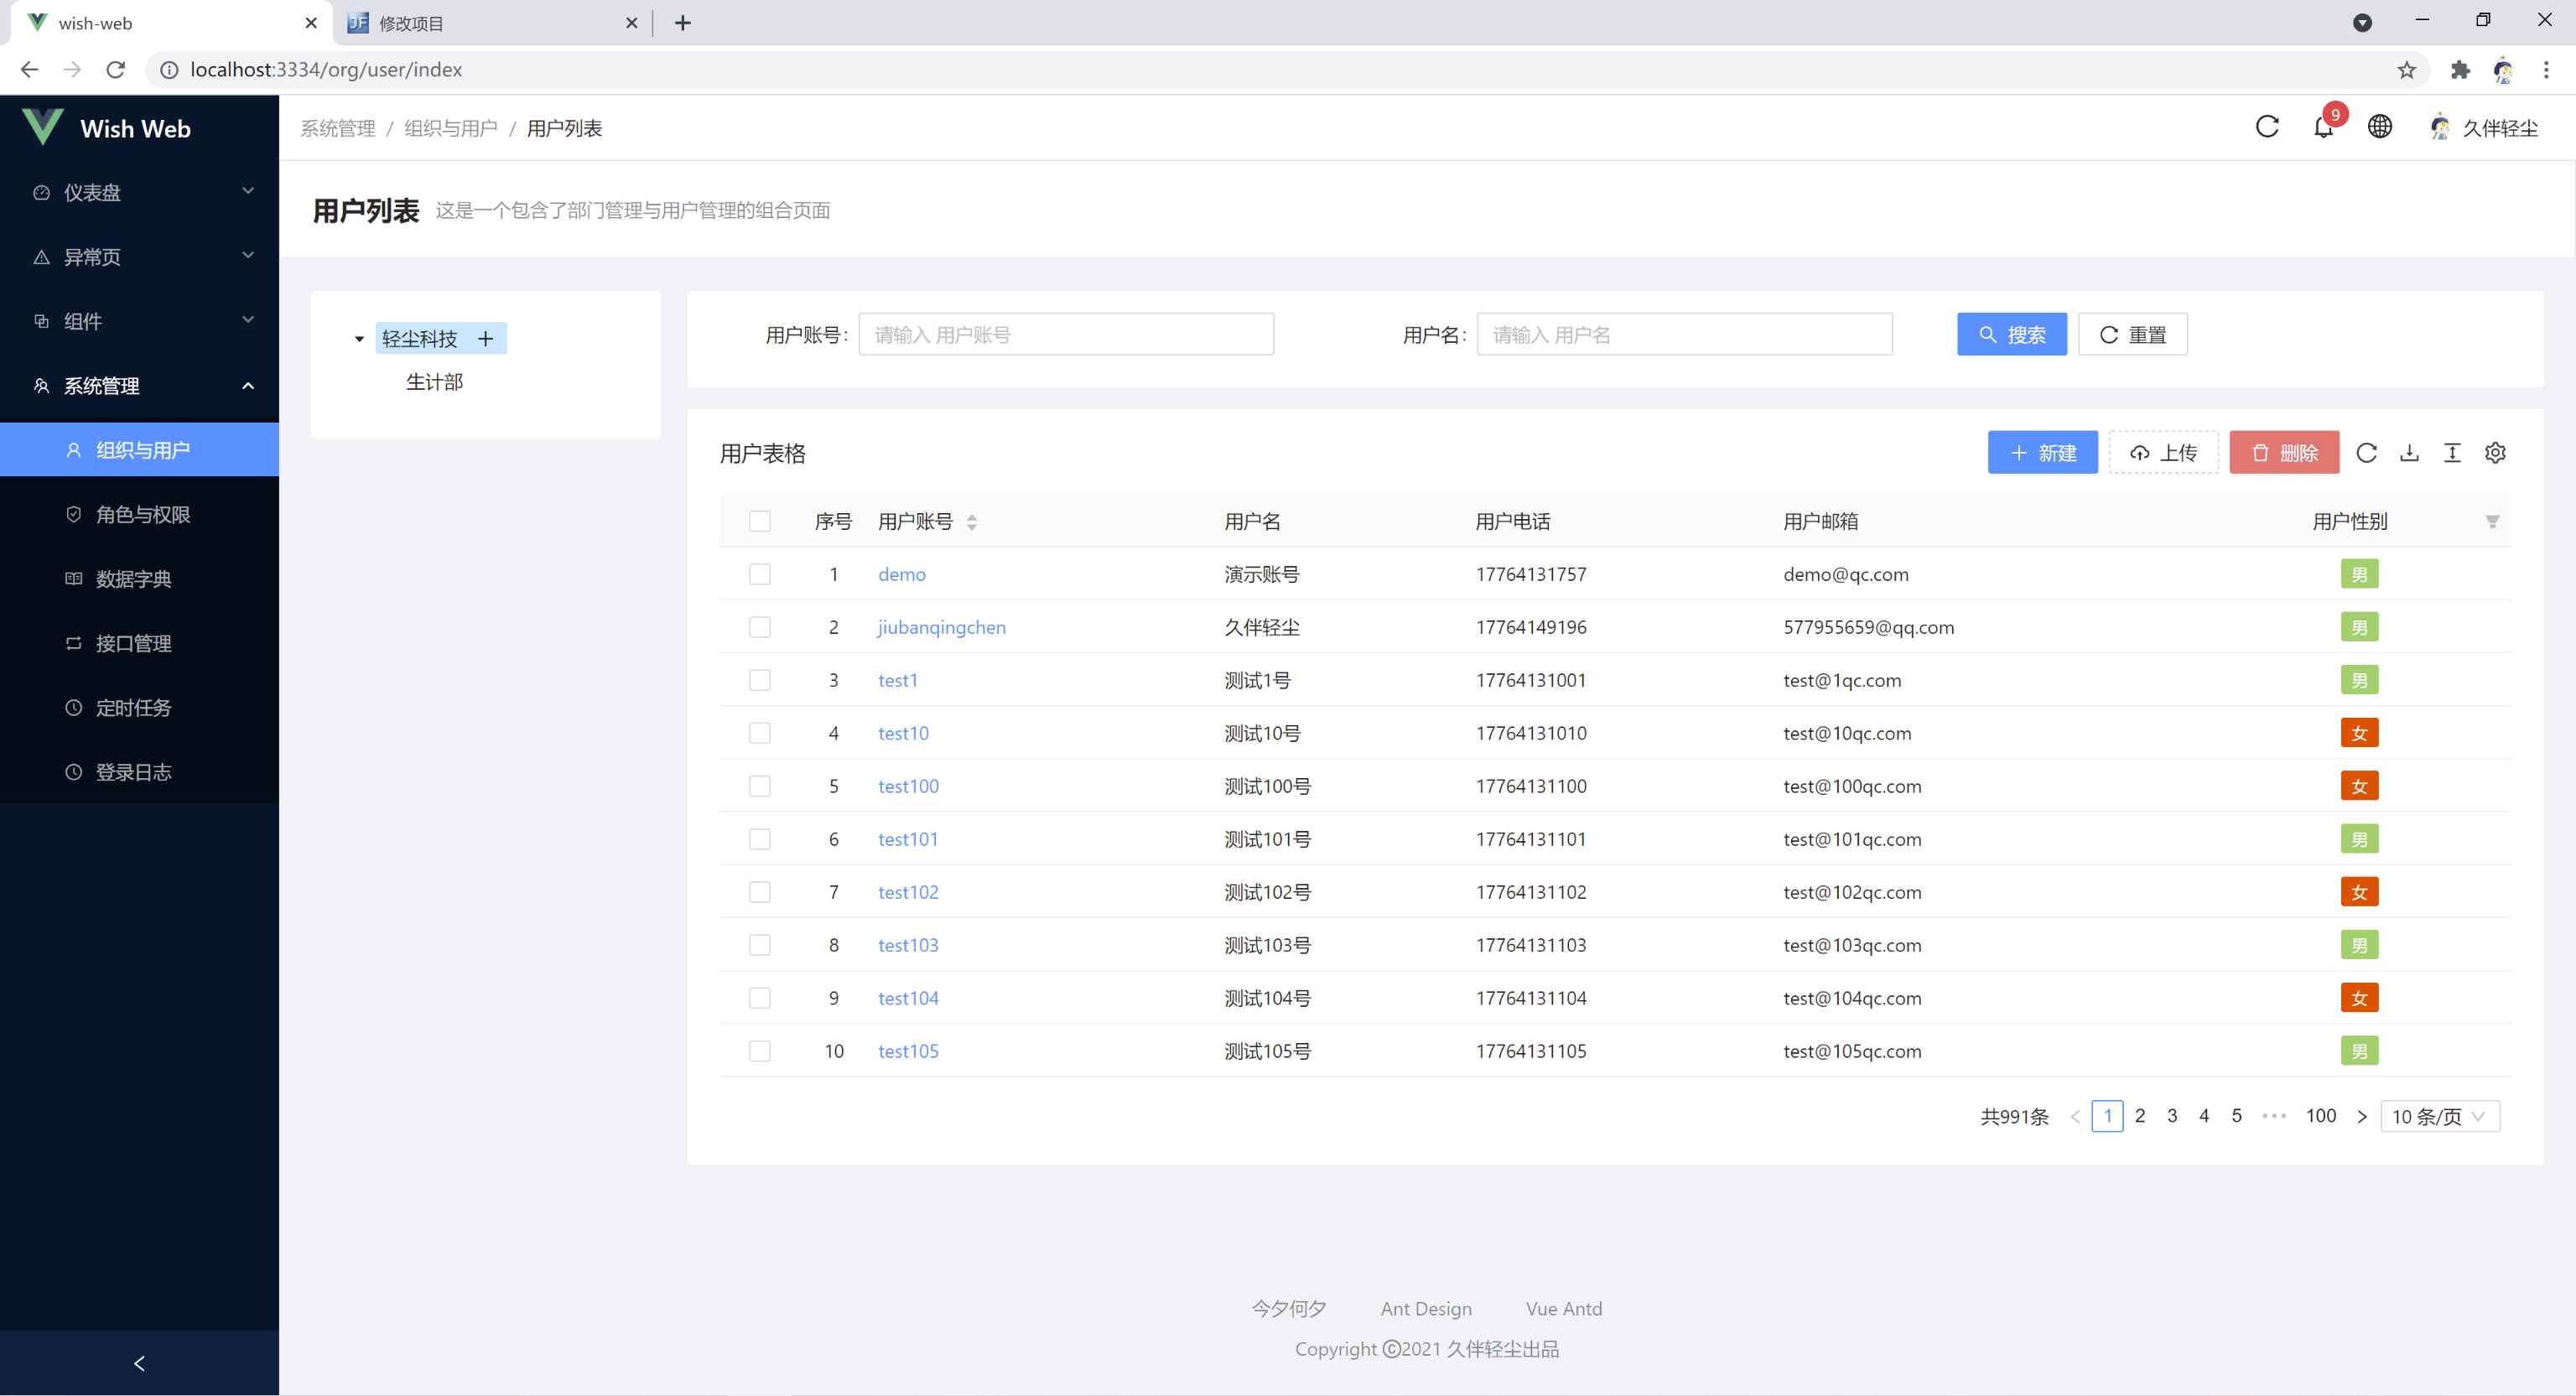This screenshot has width=2576, height=1396.
Task: Open Chrome menu three dots
Action: coord(2546,70)
